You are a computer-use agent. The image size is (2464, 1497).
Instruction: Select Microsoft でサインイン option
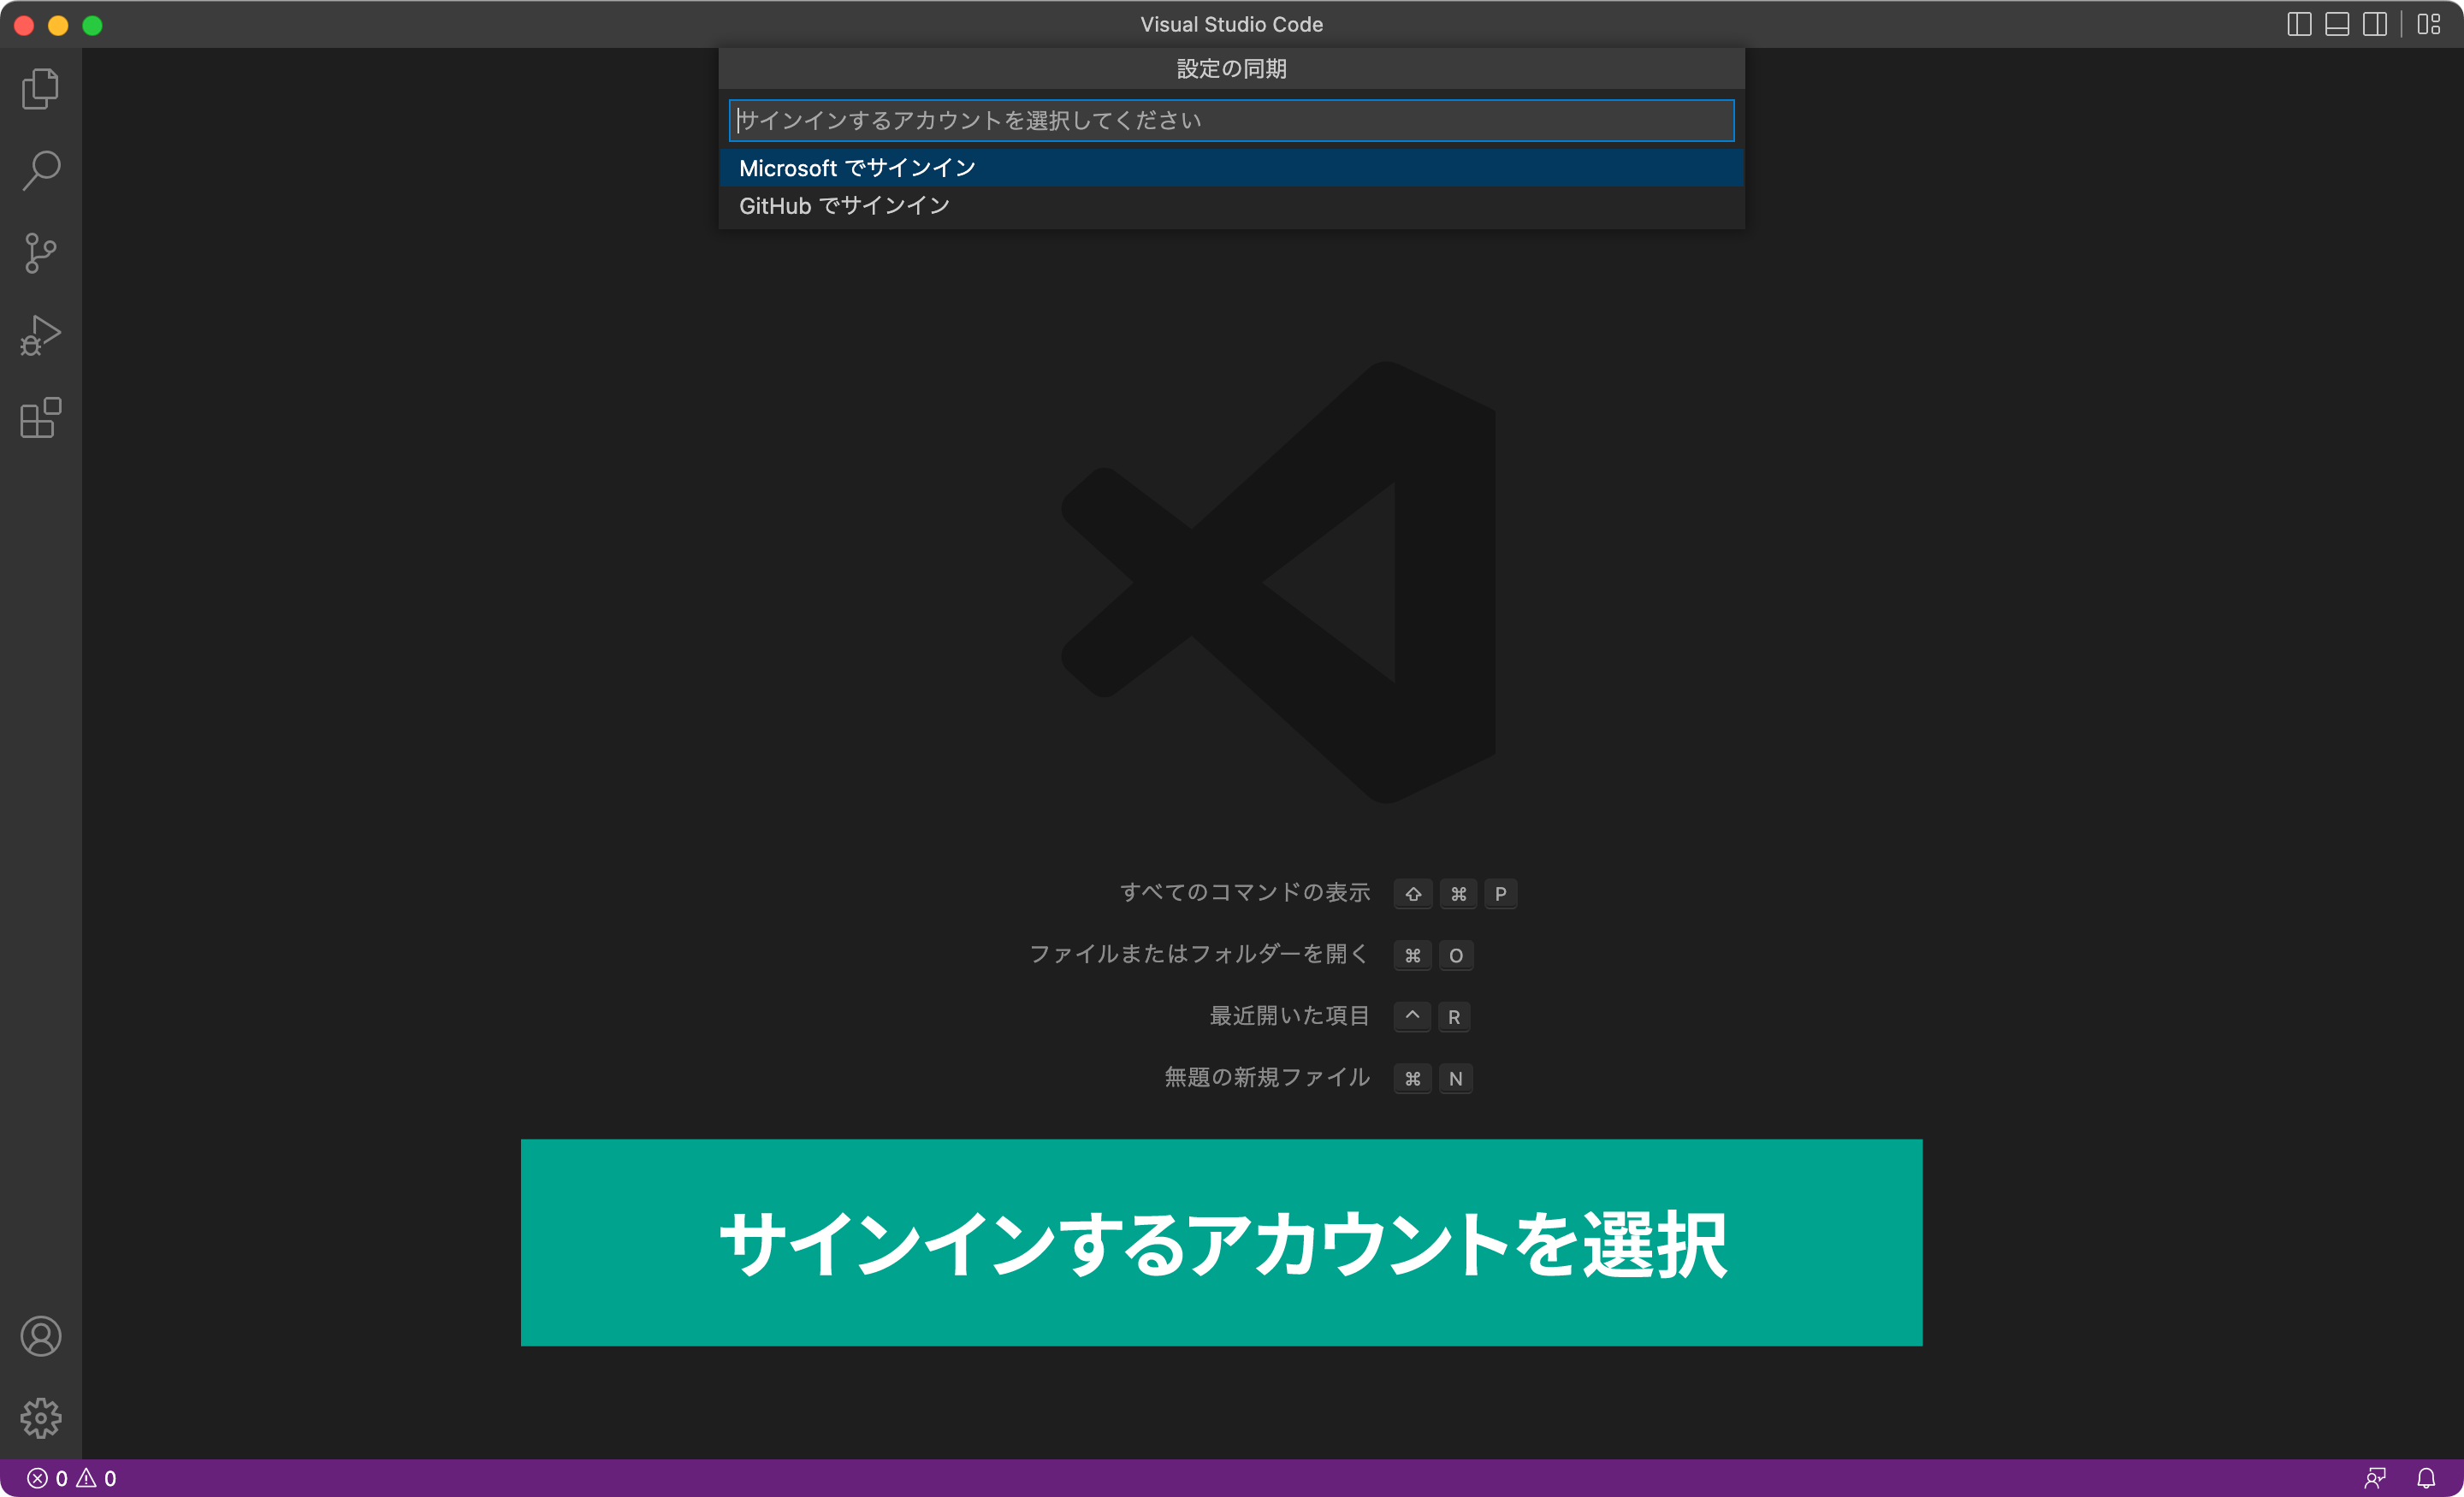[x=1231, y=168]
